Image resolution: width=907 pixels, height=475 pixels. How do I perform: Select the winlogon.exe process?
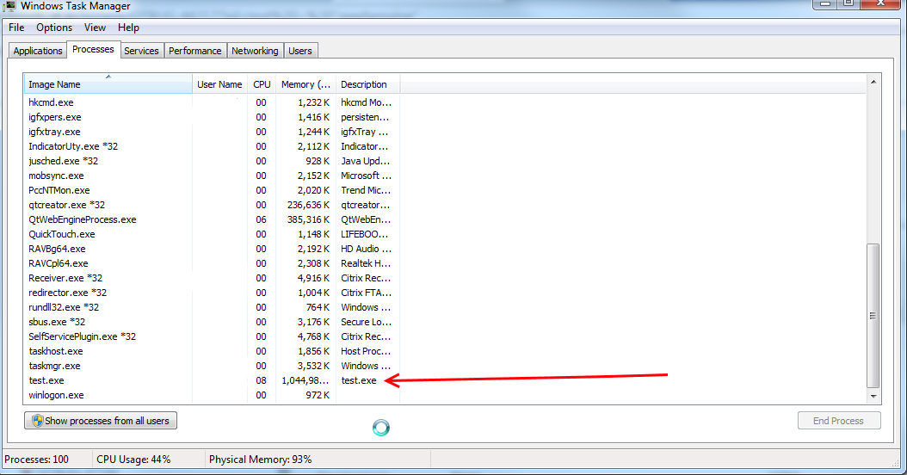(x=56, y=395)
